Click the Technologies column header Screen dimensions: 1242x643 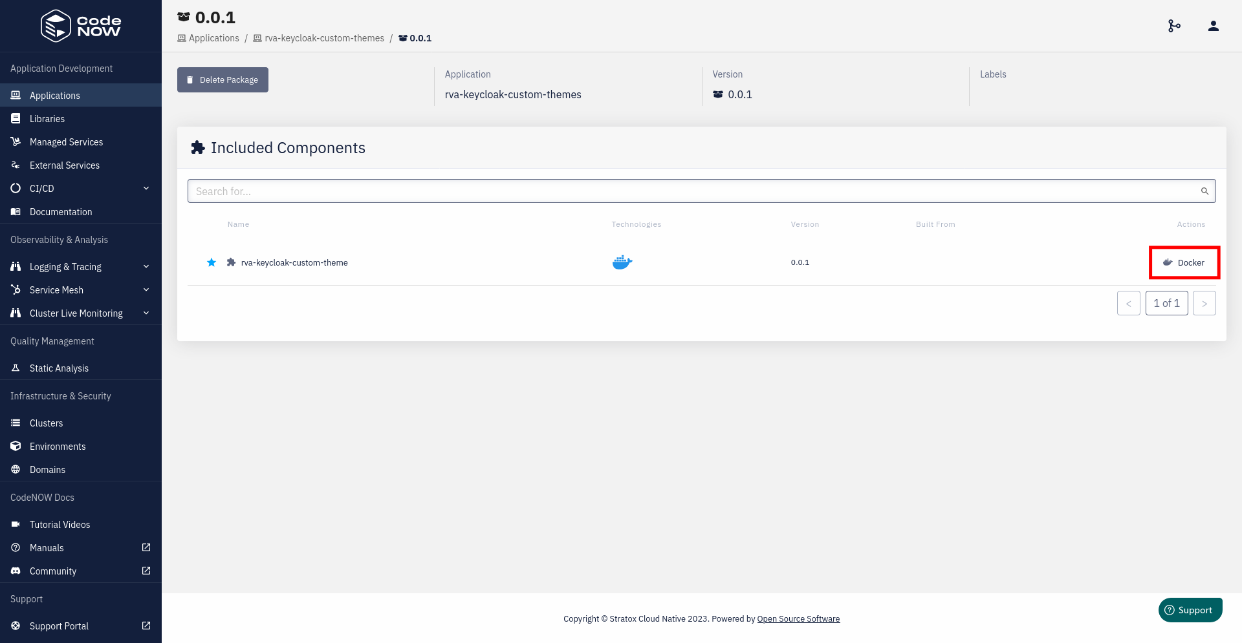pos(637,224)
